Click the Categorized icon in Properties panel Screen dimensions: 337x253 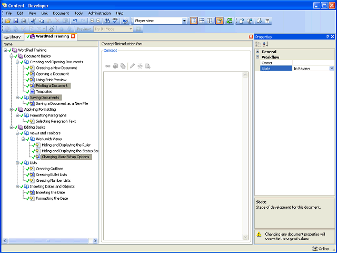258,44
